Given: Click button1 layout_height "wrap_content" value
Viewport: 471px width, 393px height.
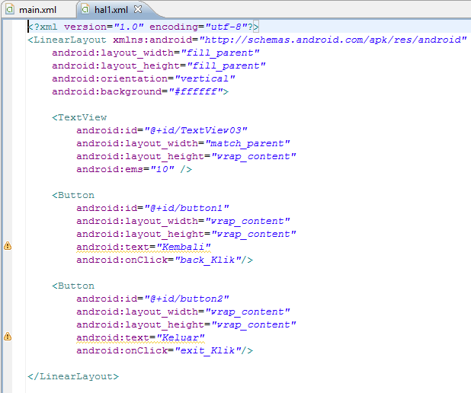Looking at the screenshot, I should tap(254, 234).
